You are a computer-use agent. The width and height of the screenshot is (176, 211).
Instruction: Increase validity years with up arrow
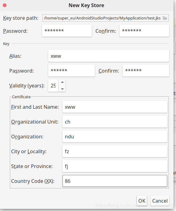point(62,82)
